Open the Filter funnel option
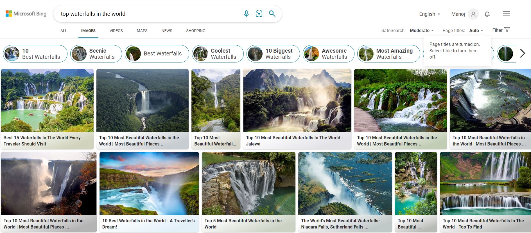Screen dimensions: 531x233 [501, 30]
